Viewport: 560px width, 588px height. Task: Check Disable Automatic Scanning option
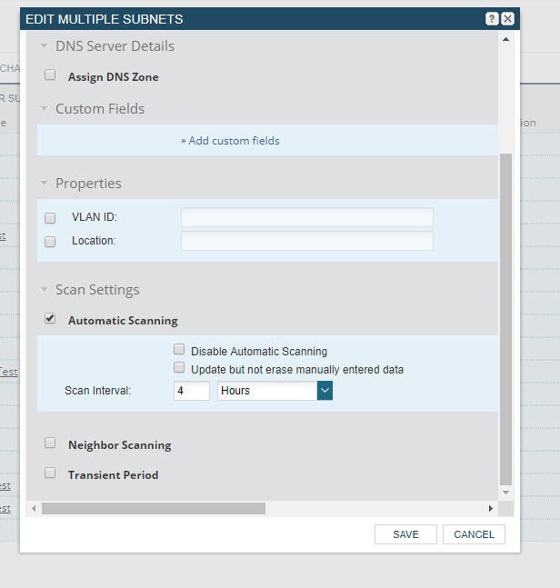179,350
